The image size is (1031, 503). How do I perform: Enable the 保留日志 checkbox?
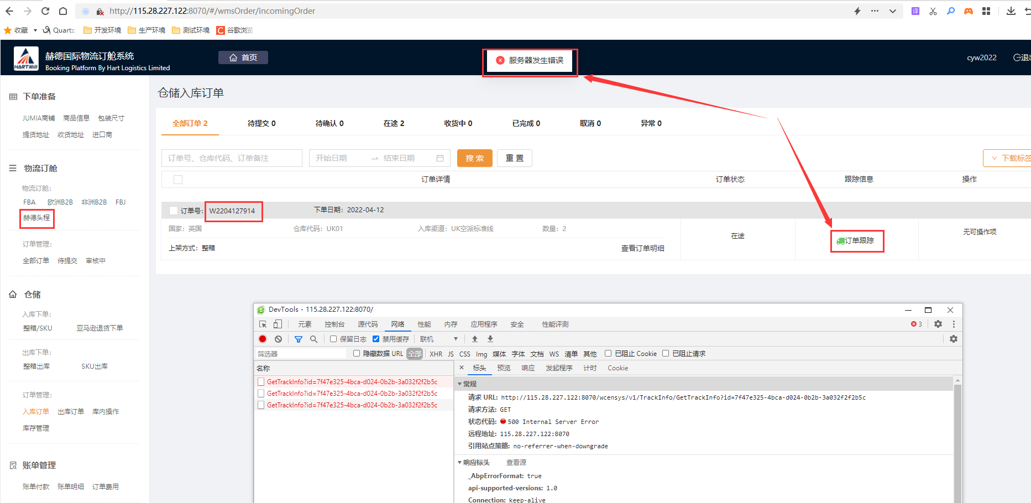333,339
